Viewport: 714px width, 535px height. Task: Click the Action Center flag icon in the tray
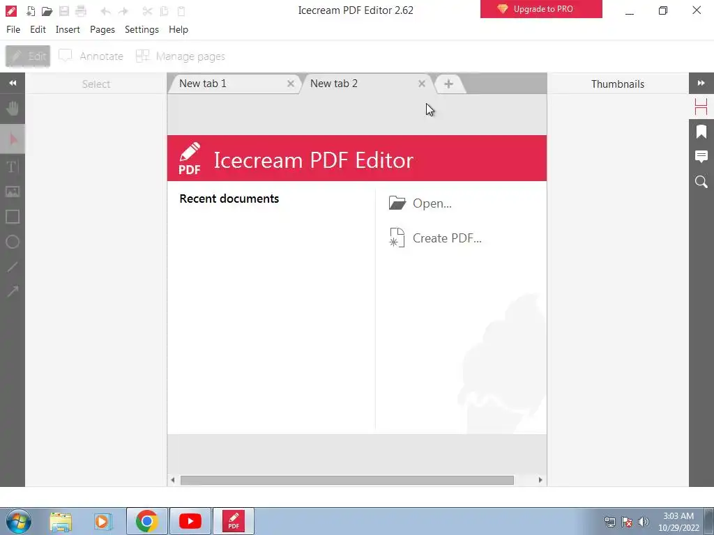click(627, 522)
